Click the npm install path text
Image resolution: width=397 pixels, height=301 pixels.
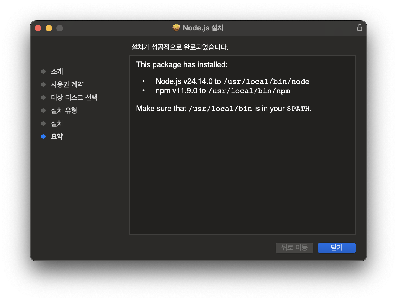pyautogui.click(x=249, y=91)
